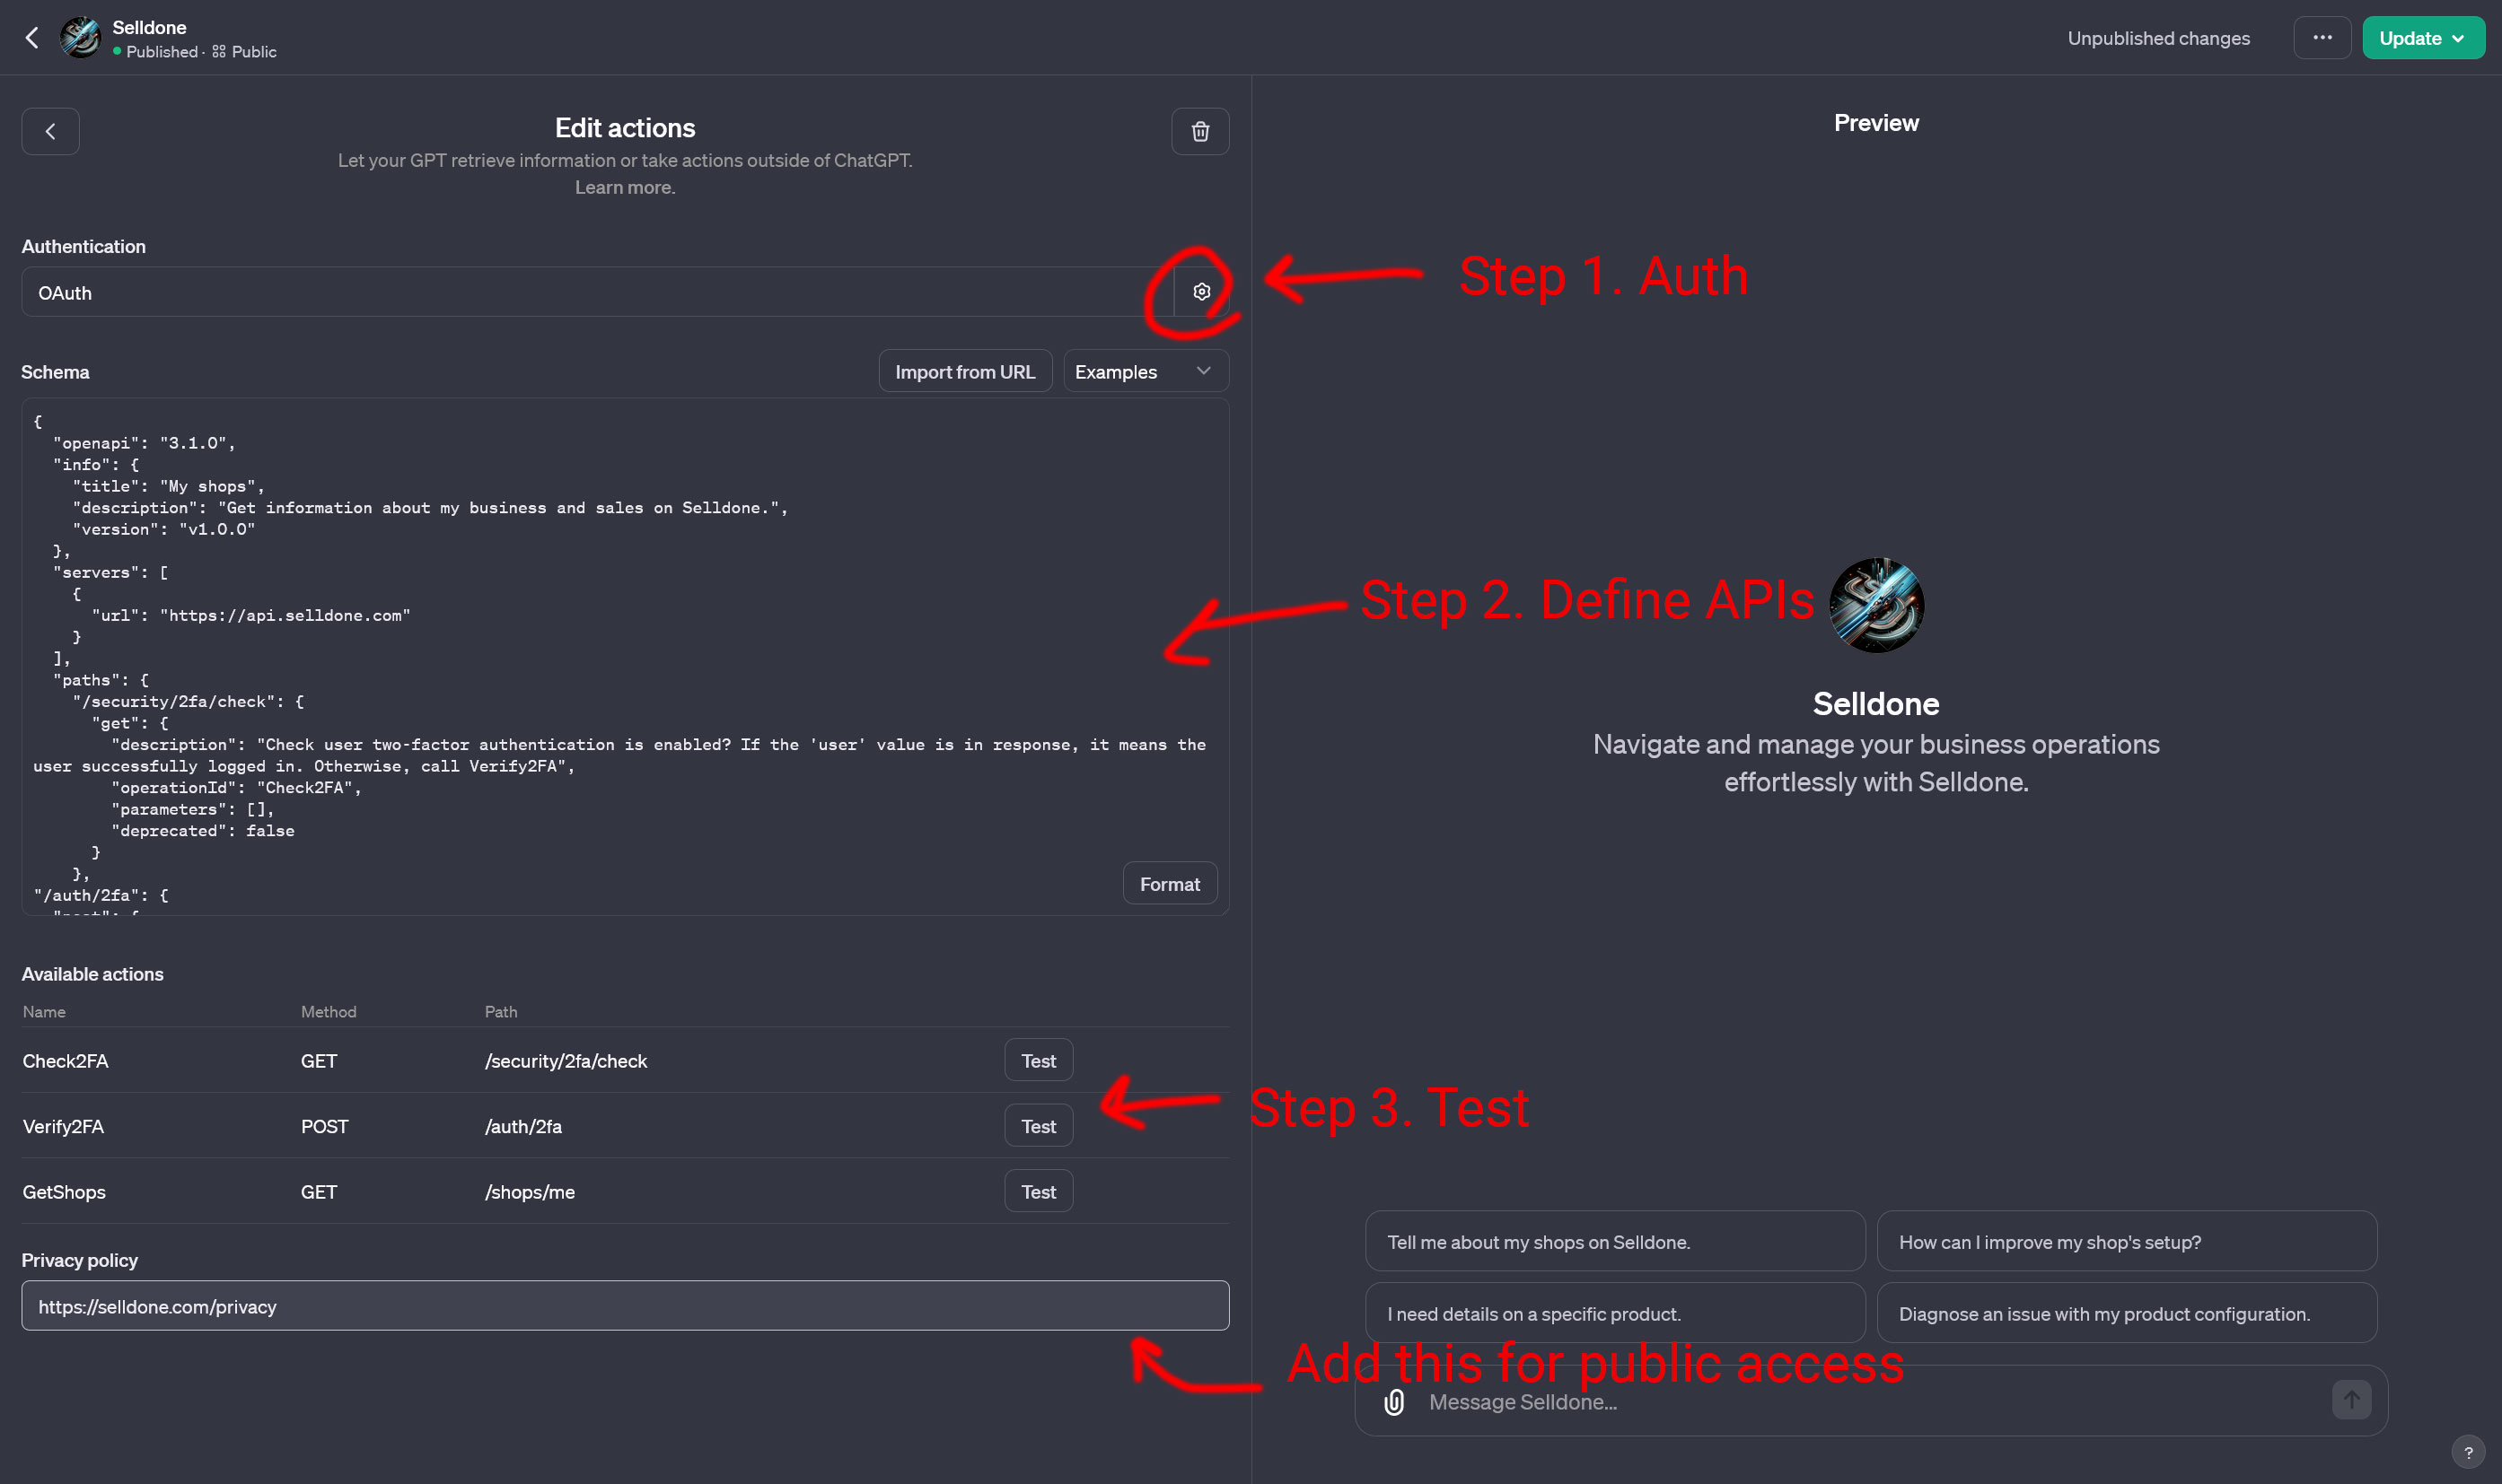The image size is (2502, 1484).
Task: Click the back arrow navigation icon
Action: coord(31,37)
